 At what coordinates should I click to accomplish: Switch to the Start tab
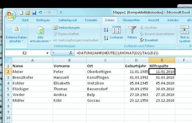coord(25,20)
